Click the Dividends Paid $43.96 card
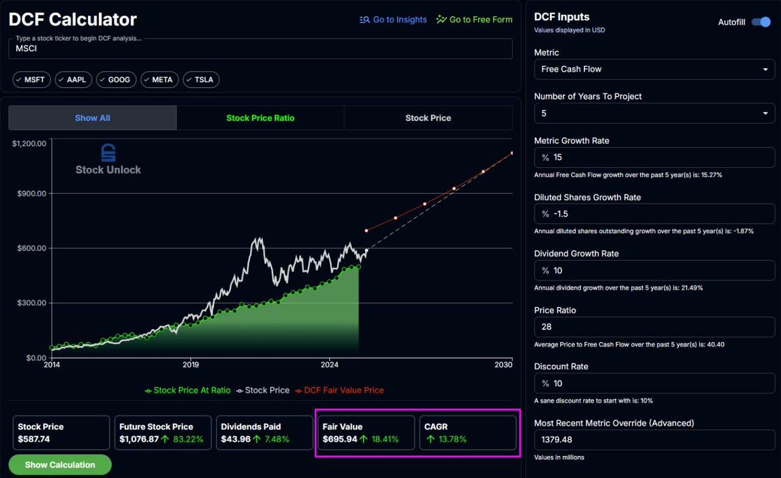The width and height of the screenshot is (781, 478). point(264,433)
